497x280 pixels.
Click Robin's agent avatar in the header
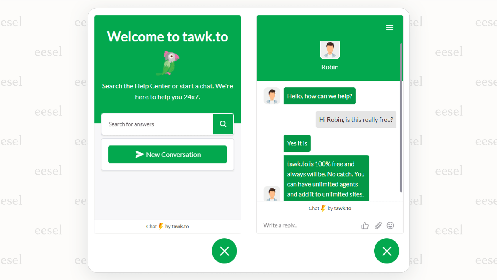coord(330,50)
